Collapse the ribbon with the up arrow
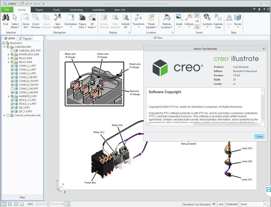The height and width of the screenshot is (207, 271). click(254, 9)
